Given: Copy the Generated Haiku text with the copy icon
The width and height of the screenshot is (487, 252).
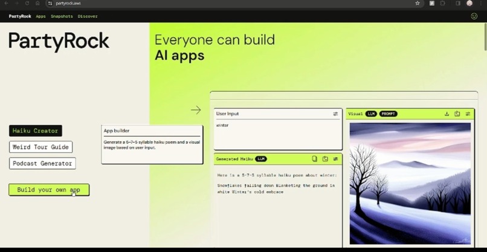Looking at the screenshot, I should (314, 159).
